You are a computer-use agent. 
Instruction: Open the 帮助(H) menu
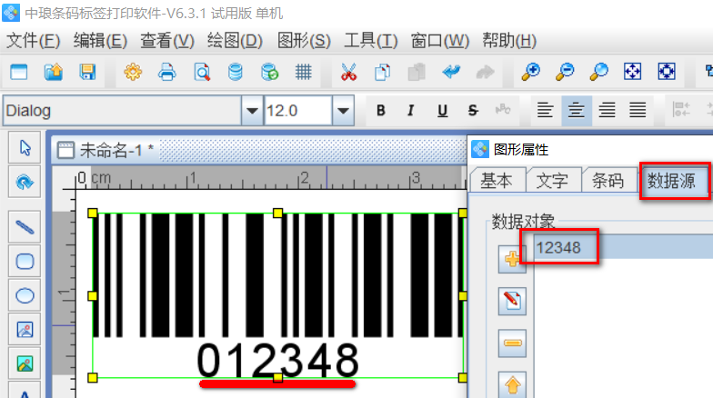pos(509,41)
